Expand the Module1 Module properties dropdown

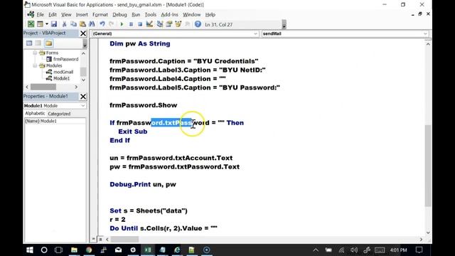[x=83, y=106]
